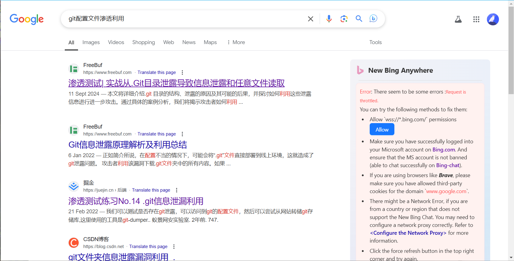Click the page vertical scrollbar thumb

(x=511, y=50)
